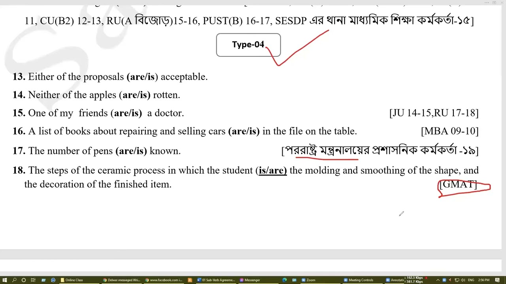Viewport: 506px width, 284px height.
Task: Click the Type-04 heading box
Action: tap(248, 45)
